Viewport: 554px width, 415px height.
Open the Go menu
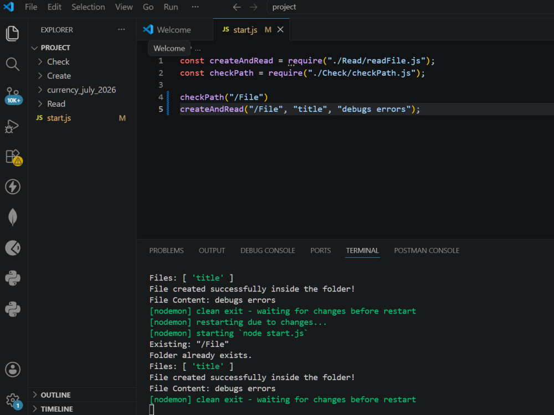click(148, 7)
